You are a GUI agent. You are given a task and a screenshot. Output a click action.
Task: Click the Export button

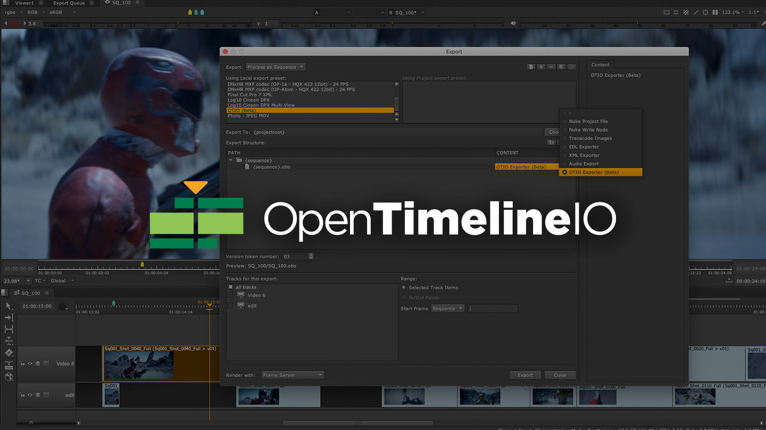[x=525, y=375]
